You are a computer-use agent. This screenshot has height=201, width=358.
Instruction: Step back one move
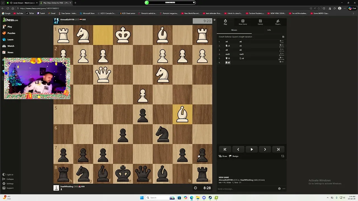(238, 149)
